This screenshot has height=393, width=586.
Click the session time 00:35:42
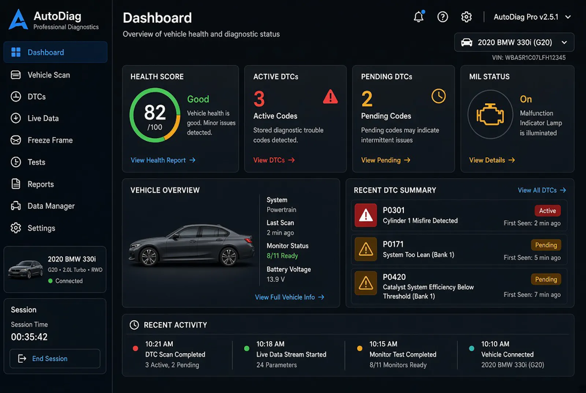tap(29, 337)
